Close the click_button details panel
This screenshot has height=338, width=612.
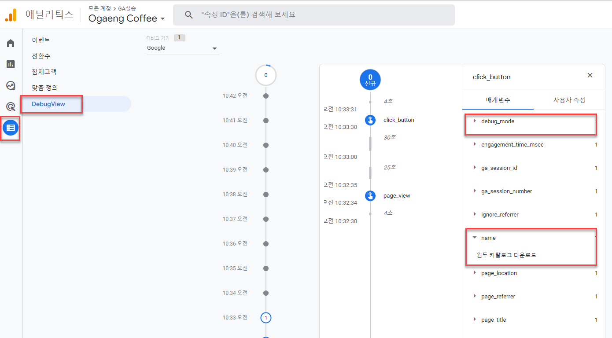pos(590,75)
